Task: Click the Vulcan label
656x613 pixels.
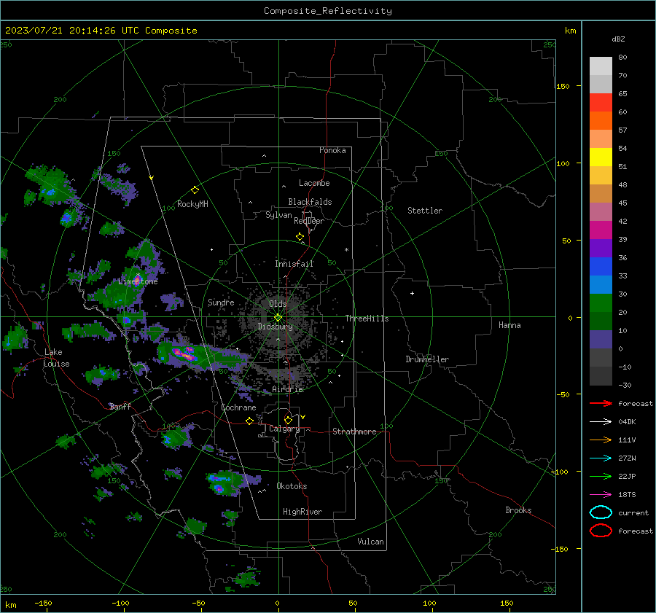Action: click(370, 542)
